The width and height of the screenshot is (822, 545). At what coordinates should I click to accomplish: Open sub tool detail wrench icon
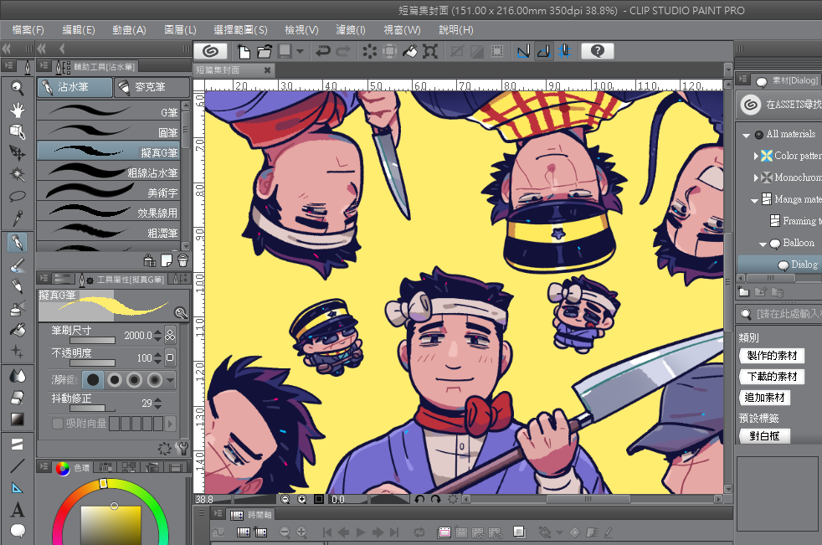pyautogui.click(x=182, y=448)
